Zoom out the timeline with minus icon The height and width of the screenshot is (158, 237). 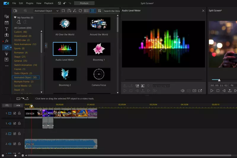click(x=3, y=155)
